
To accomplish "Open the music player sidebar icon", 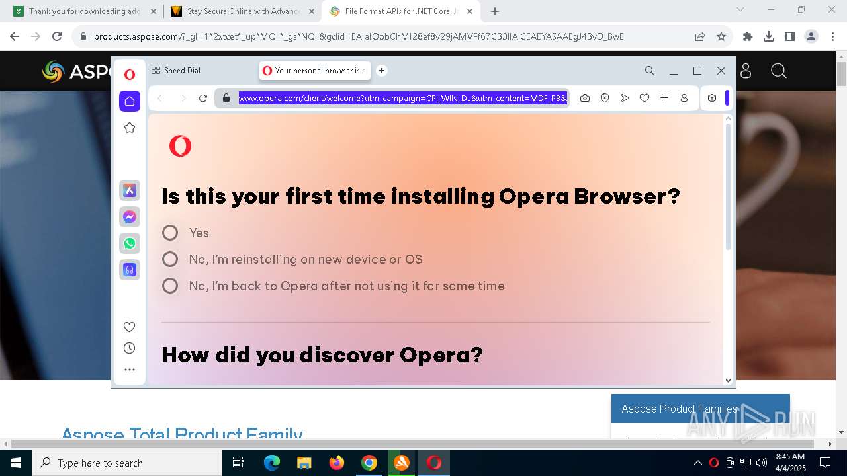I will [x=130, y=270].
